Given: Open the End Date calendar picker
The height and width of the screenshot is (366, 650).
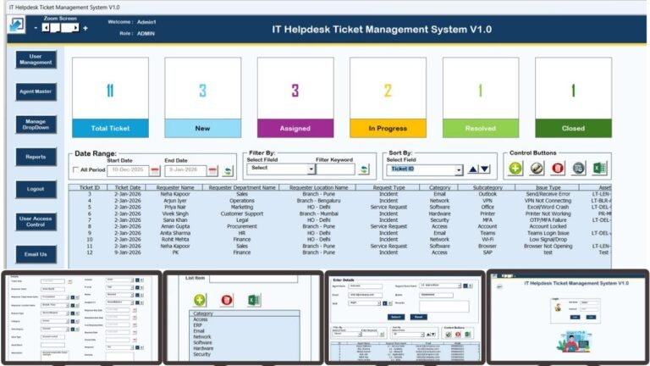Looking at the screenshot, I should point(212,170).
